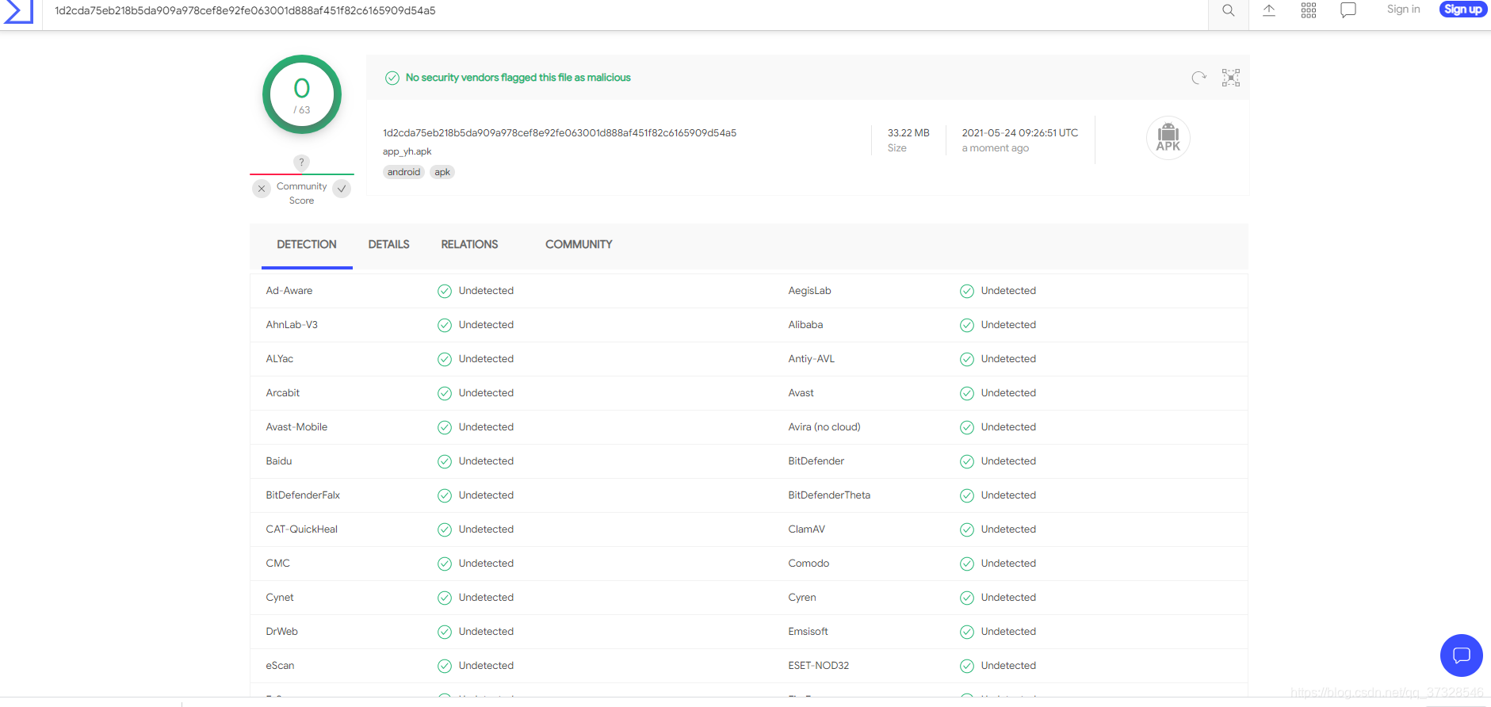The width and height of the screenshot is (1491, 707).
Task: Click the "a moment ago" label
Action: click(996, 148)
